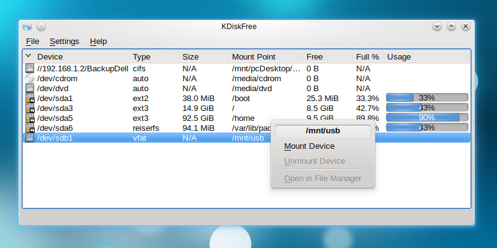
Task: Open the Help menu
Action: (x=98, y=42)
